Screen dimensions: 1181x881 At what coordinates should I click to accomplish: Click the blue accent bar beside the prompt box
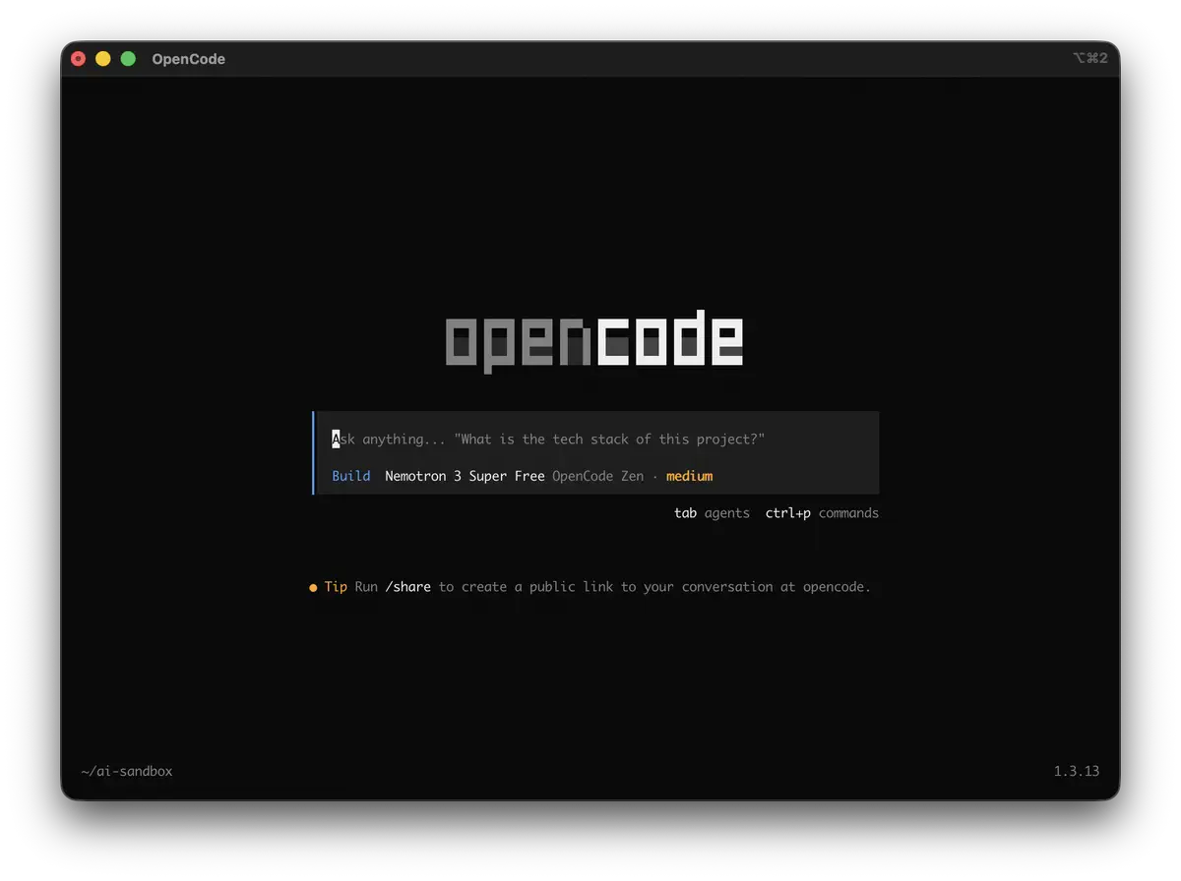tap(315, 452)
